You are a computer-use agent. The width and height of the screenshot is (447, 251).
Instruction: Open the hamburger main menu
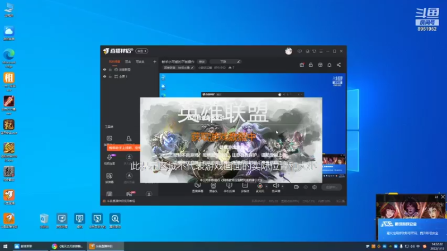[321, 51]
